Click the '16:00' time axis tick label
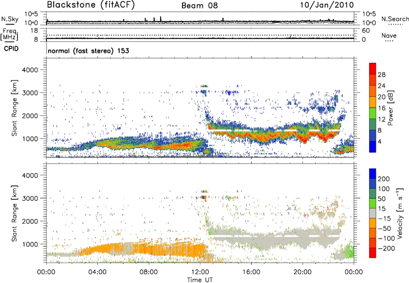409x283 pixels. tap(251, 272)
